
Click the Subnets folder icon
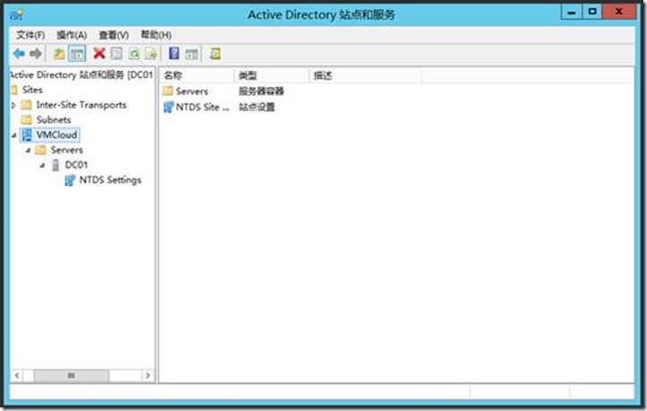click(x=26, y=119)
